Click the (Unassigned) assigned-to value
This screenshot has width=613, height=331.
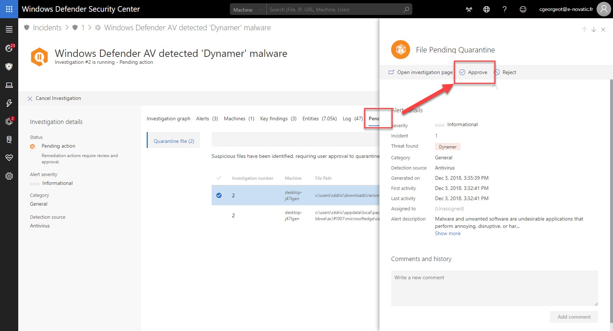point(450,209)
